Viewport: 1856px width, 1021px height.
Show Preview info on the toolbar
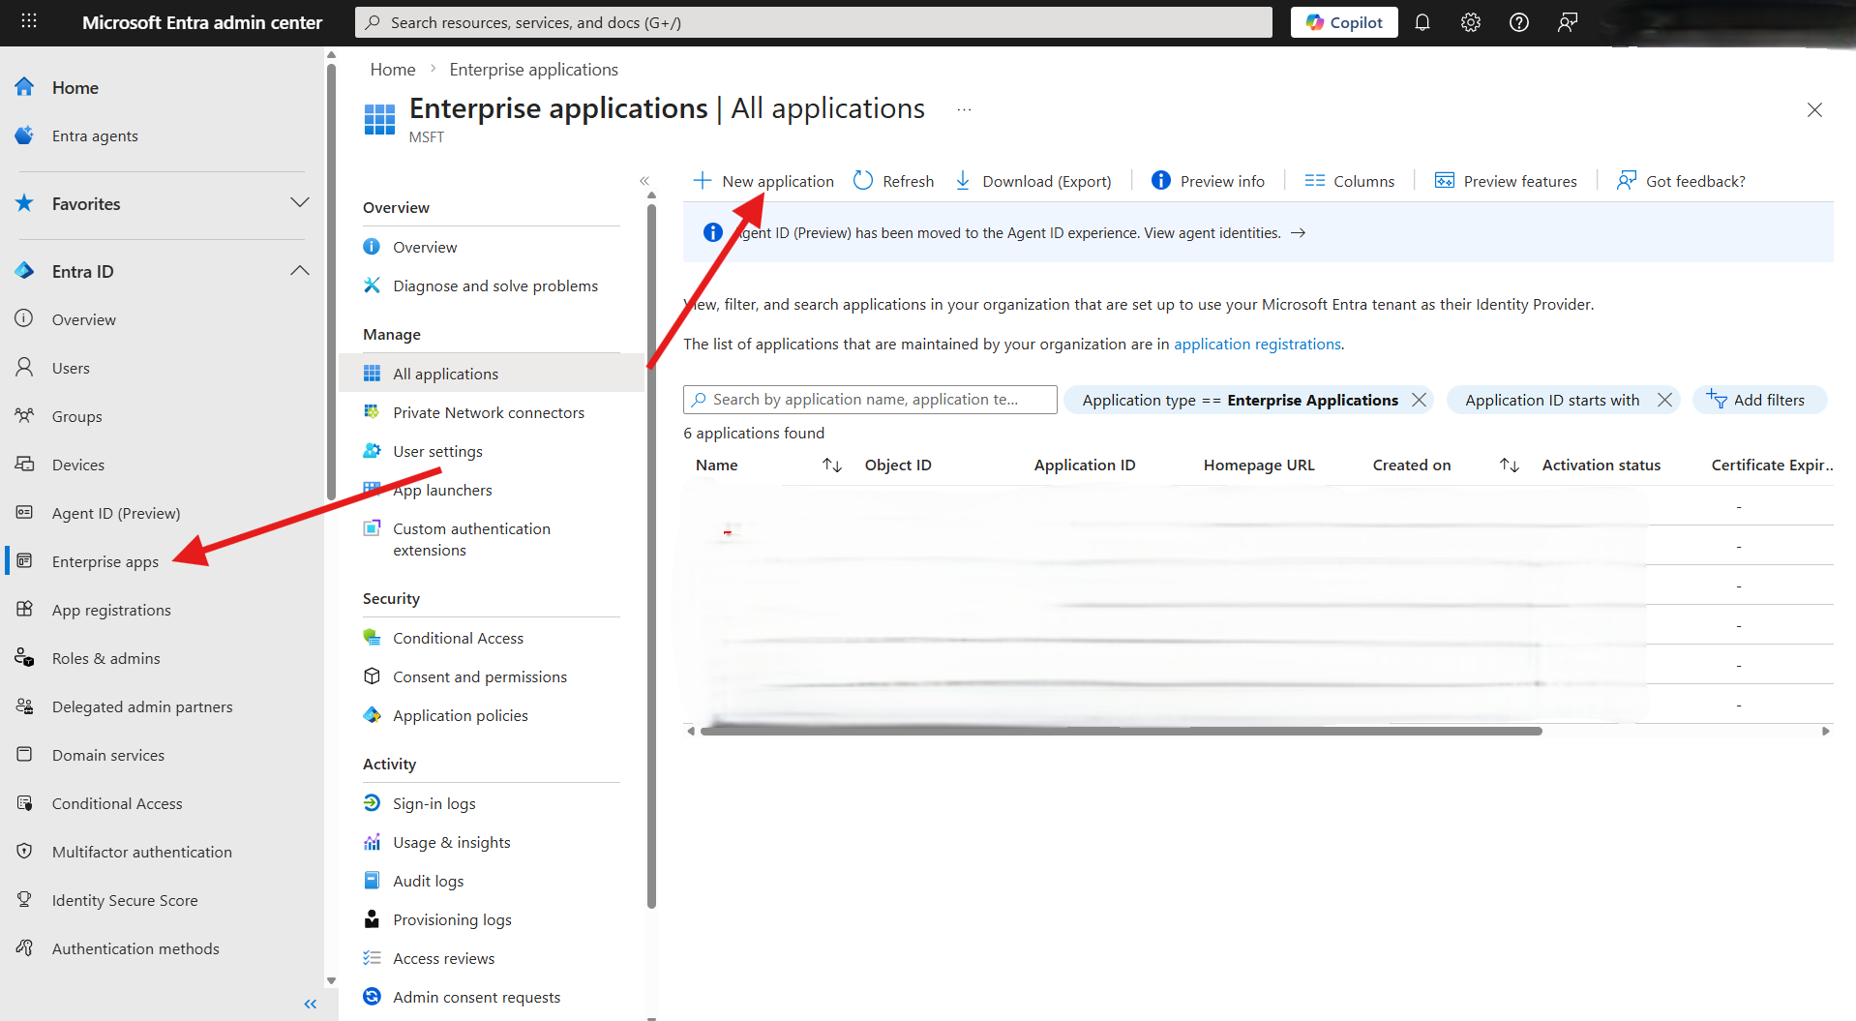click(x=1208, y=181)
